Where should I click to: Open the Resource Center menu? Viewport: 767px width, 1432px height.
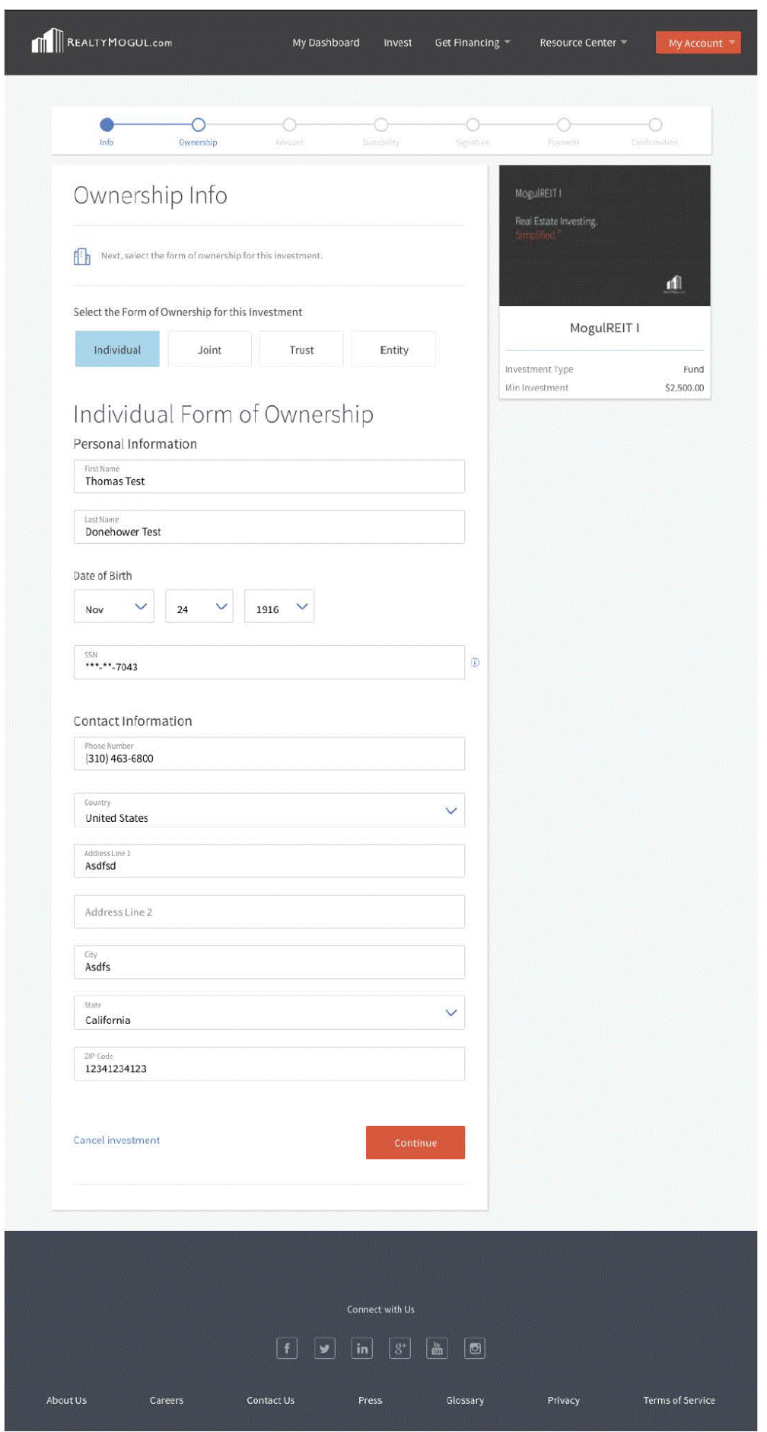point(583,43)
